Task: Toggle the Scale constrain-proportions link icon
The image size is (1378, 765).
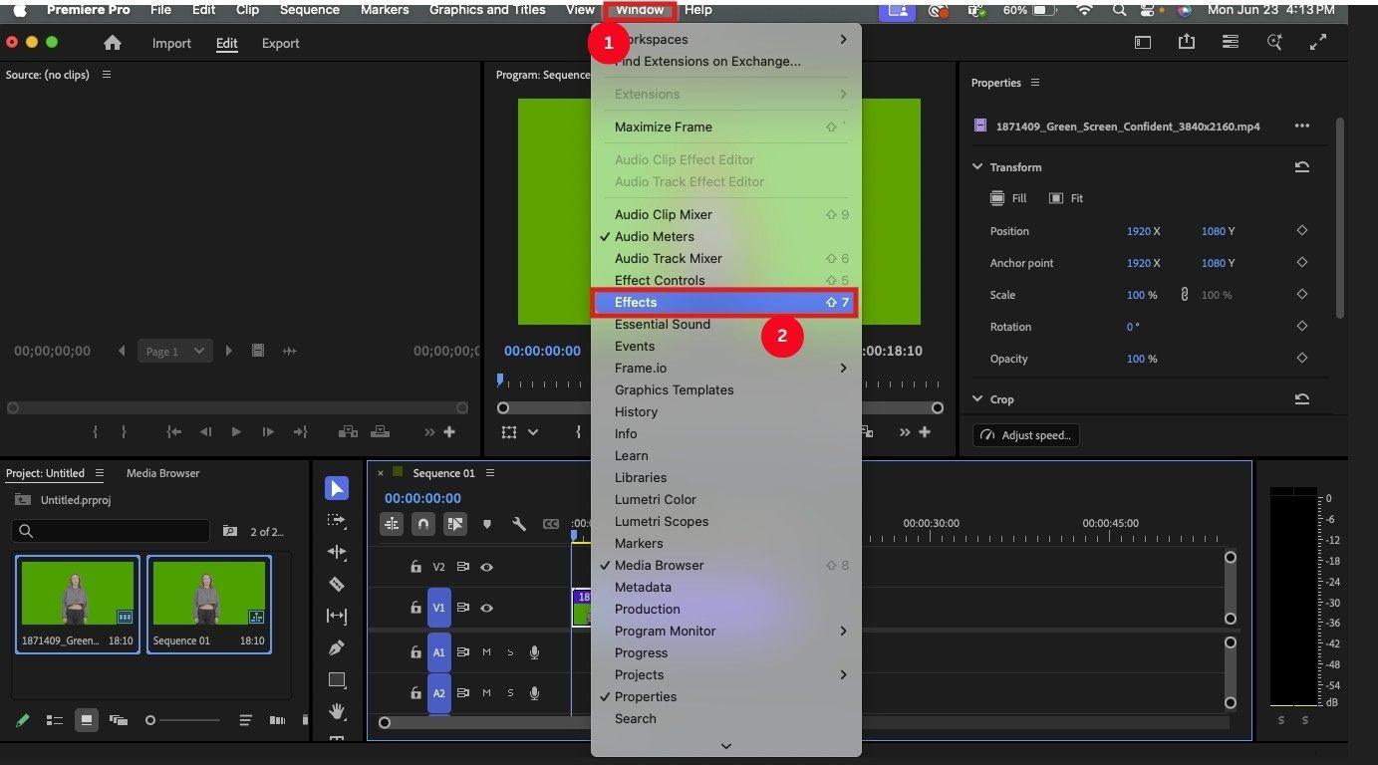Action: point(1184,295)
